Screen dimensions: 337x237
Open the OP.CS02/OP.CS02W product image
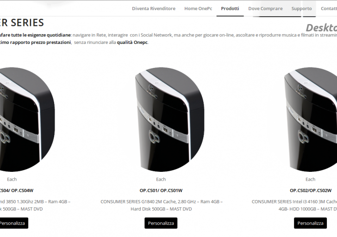point(311,120)
